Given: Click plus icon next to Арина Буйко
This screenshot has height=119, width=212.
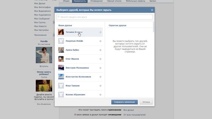Looking at the screenshot, I should 100,50.
